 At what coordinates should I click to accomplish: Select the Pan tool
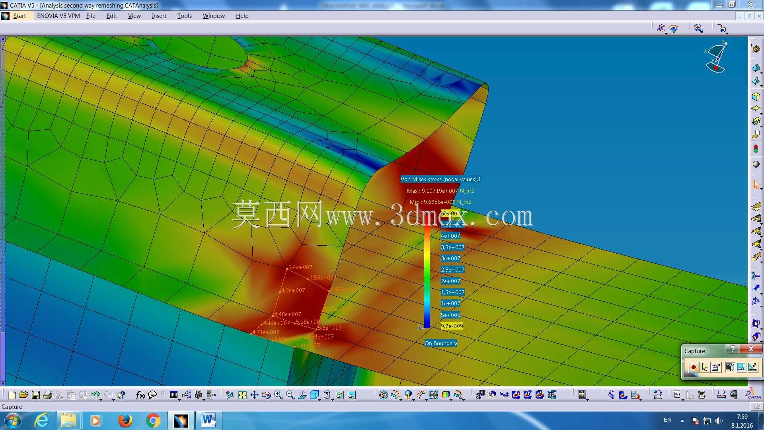click(254, 395)
